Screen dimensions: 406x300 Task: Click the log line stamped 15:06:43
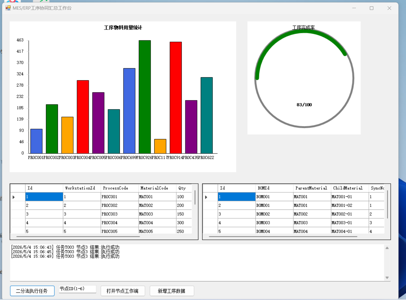(65, 247)
